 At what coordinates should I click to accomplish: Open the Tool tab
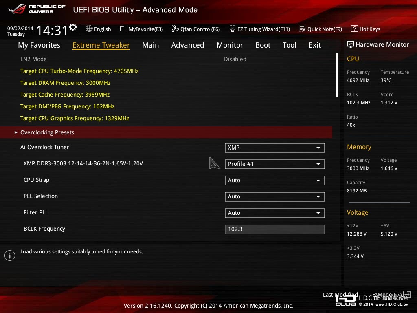290,45
